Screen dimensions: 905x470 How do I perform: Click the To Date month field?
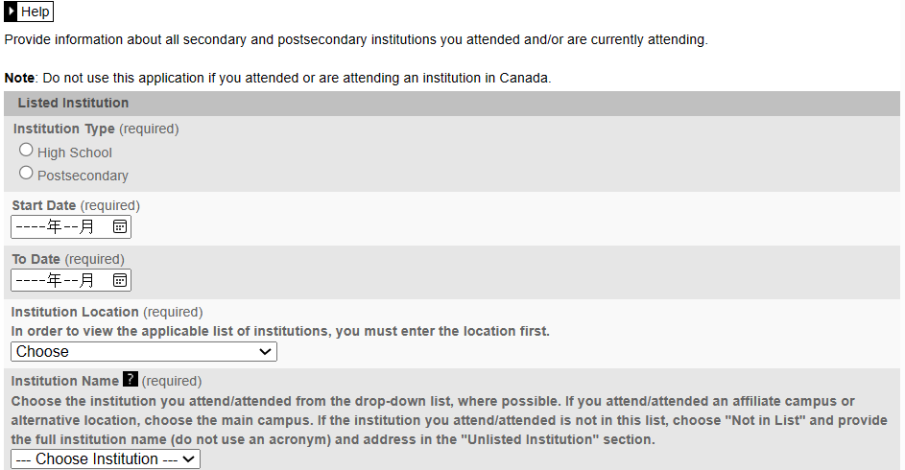tap(71, 280)
